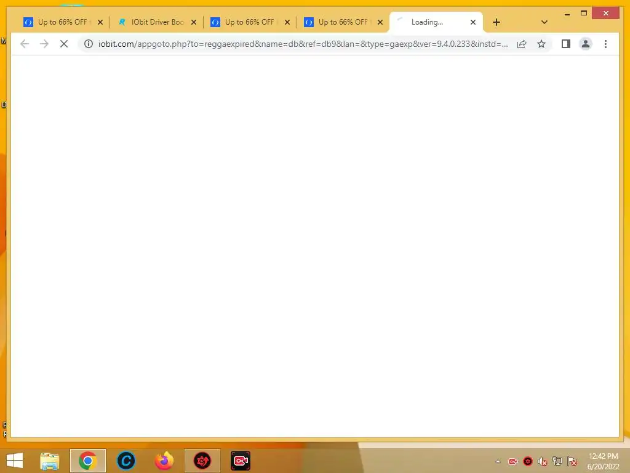Click red recorder tray icon

(x=512, y=461)
